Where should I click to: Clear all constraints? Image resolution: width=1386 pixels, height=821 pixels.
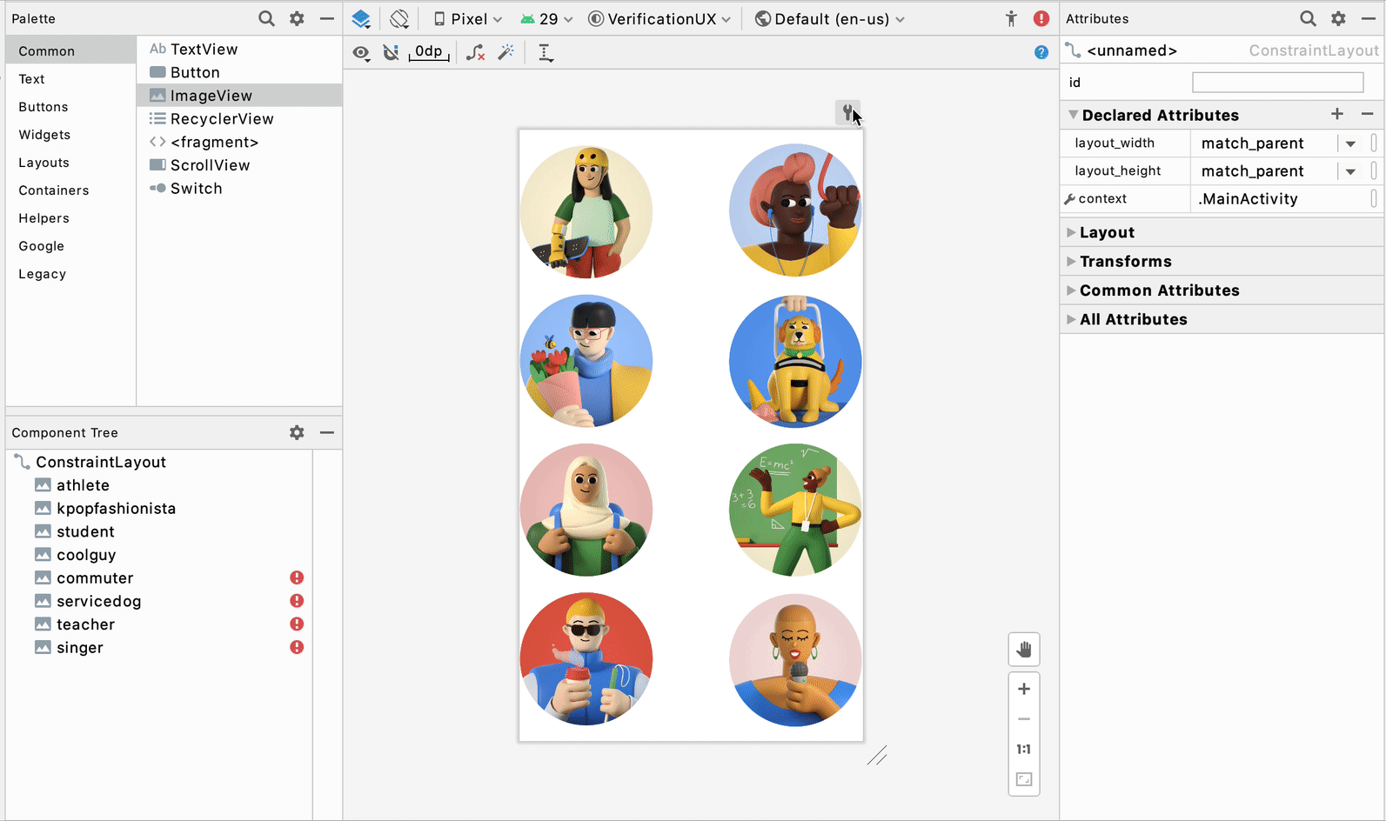(475, 53)
